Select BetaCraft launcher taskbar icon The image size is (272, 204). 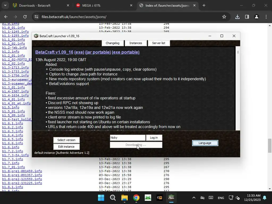point(171,198)
